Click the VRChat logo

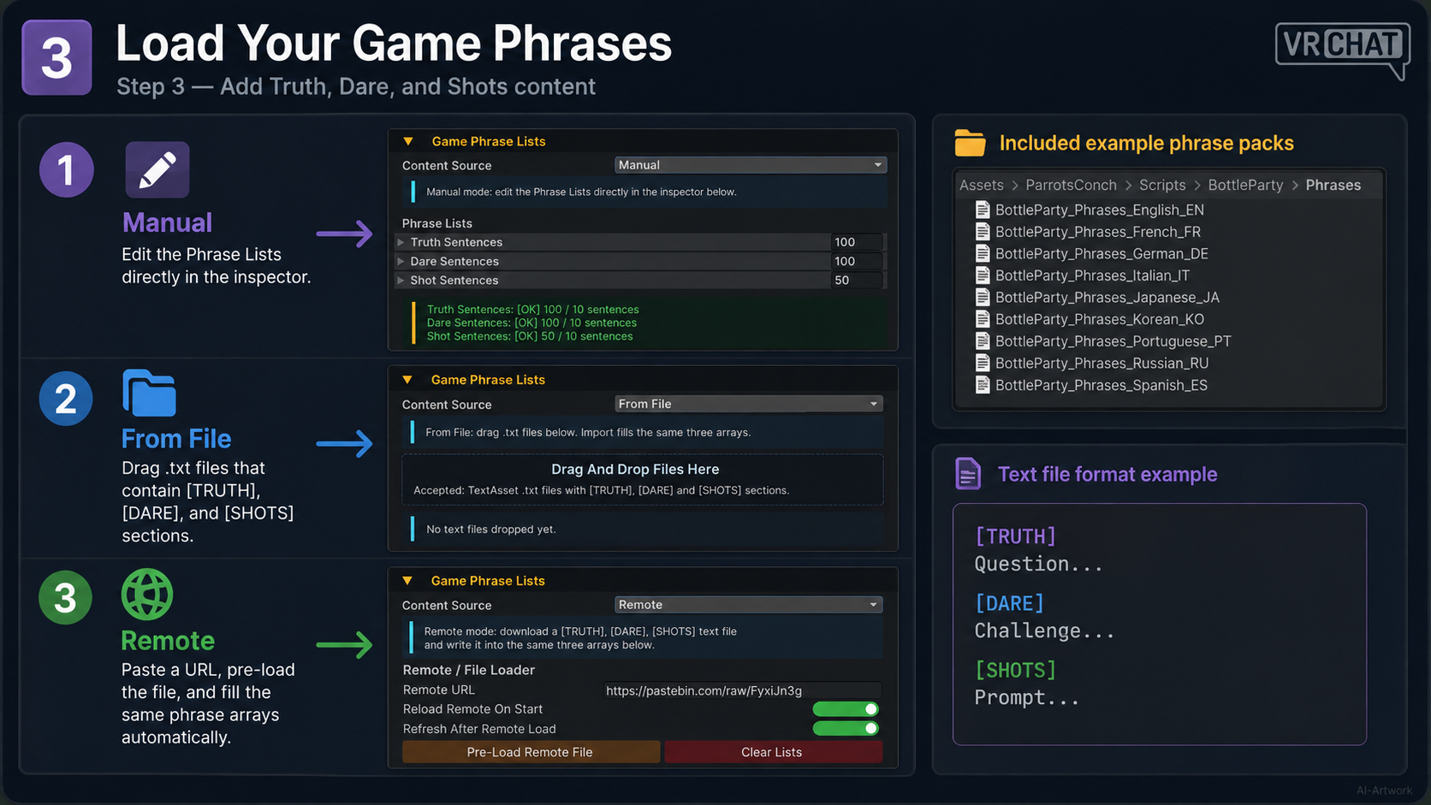[1342, 50]
